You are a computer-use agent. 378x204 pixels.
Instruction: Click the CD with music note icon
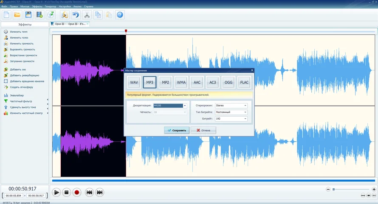point(51,15)
